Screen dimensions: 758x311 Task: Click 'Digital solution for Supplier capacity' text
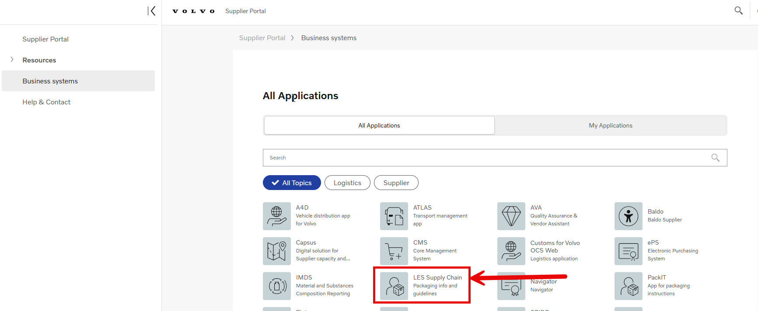tap(323, 255)
